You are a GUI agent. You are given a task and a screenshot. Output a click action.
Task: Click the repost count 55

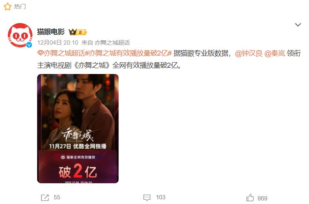57,197
